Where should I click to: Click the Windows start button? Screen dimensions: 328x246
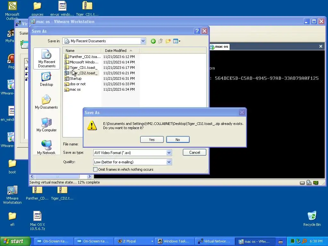pos(15,241)
